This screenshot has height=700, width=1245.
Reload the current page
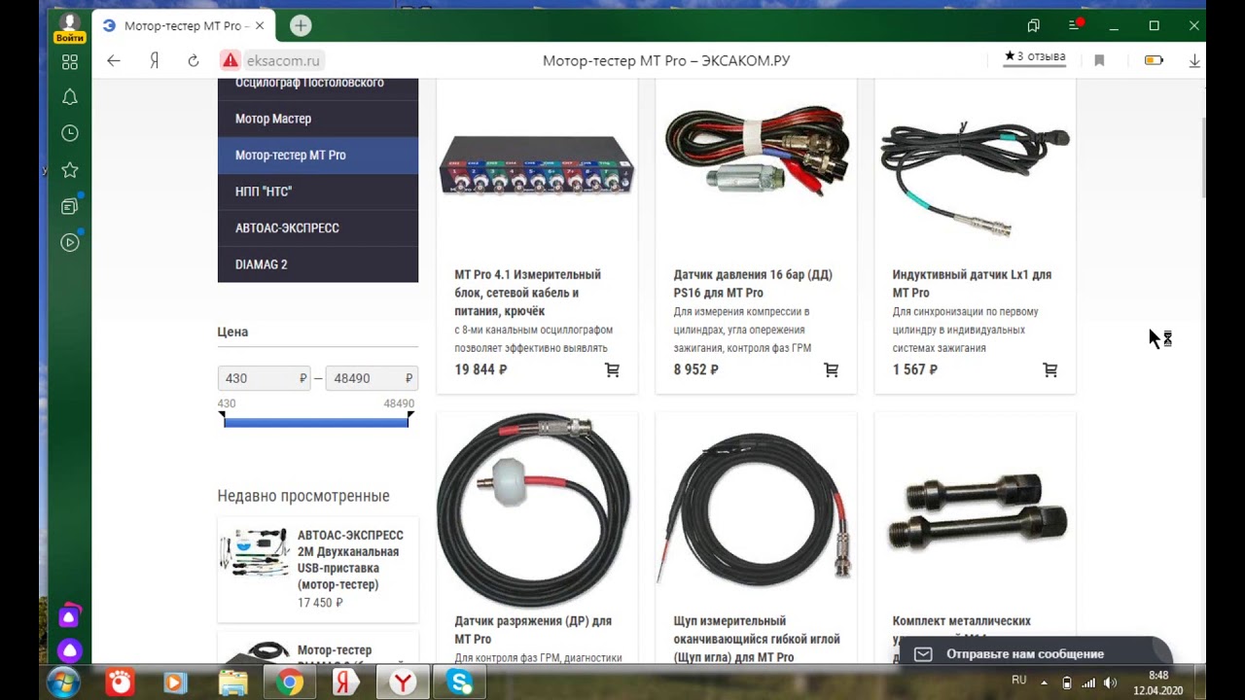(x=194, y=60)
